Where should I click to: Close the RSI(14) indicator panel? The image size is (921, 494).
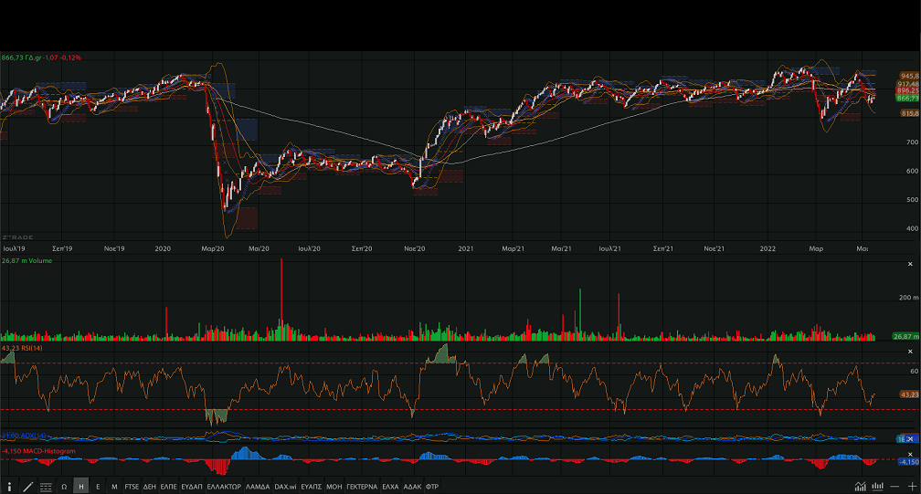[910, 352]
